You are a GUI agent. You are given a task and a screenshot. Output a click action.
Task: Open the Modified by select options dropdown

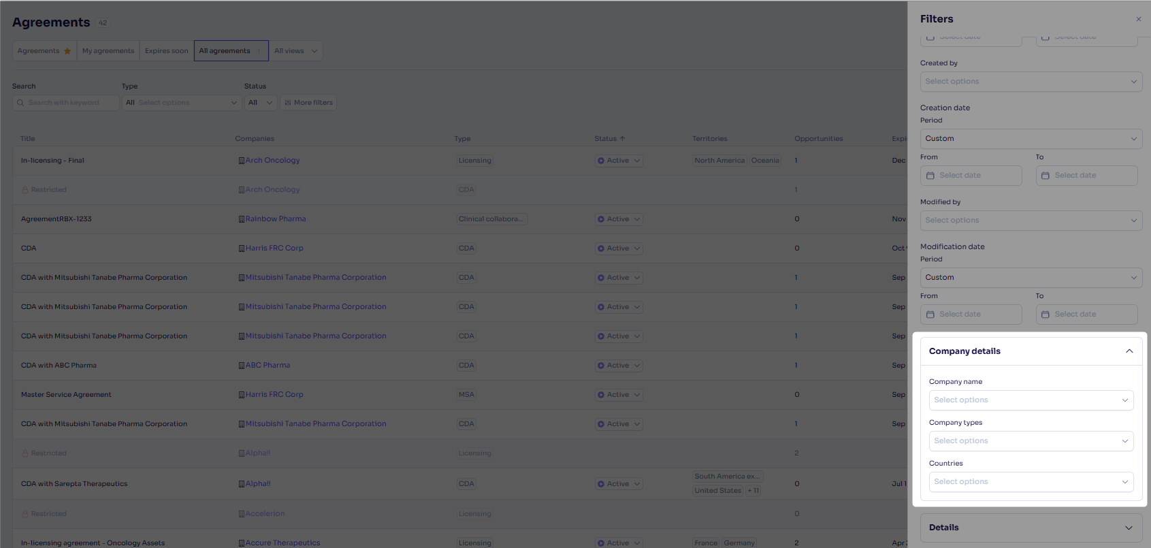tap(1031, 221)
